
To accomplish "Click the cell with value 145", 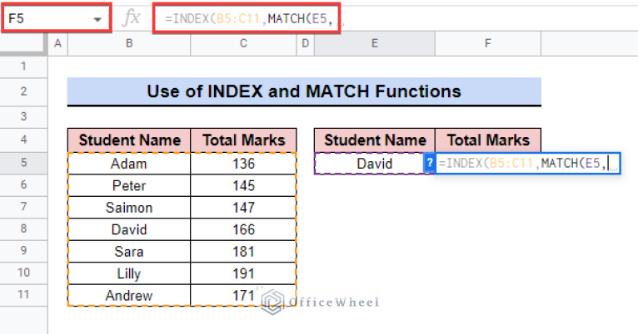I will (x=243, y=185).
